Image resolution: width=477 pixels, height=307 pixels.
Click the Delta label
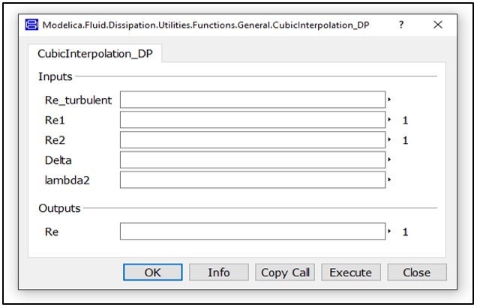pyautogui.click(x=58, y=160)
